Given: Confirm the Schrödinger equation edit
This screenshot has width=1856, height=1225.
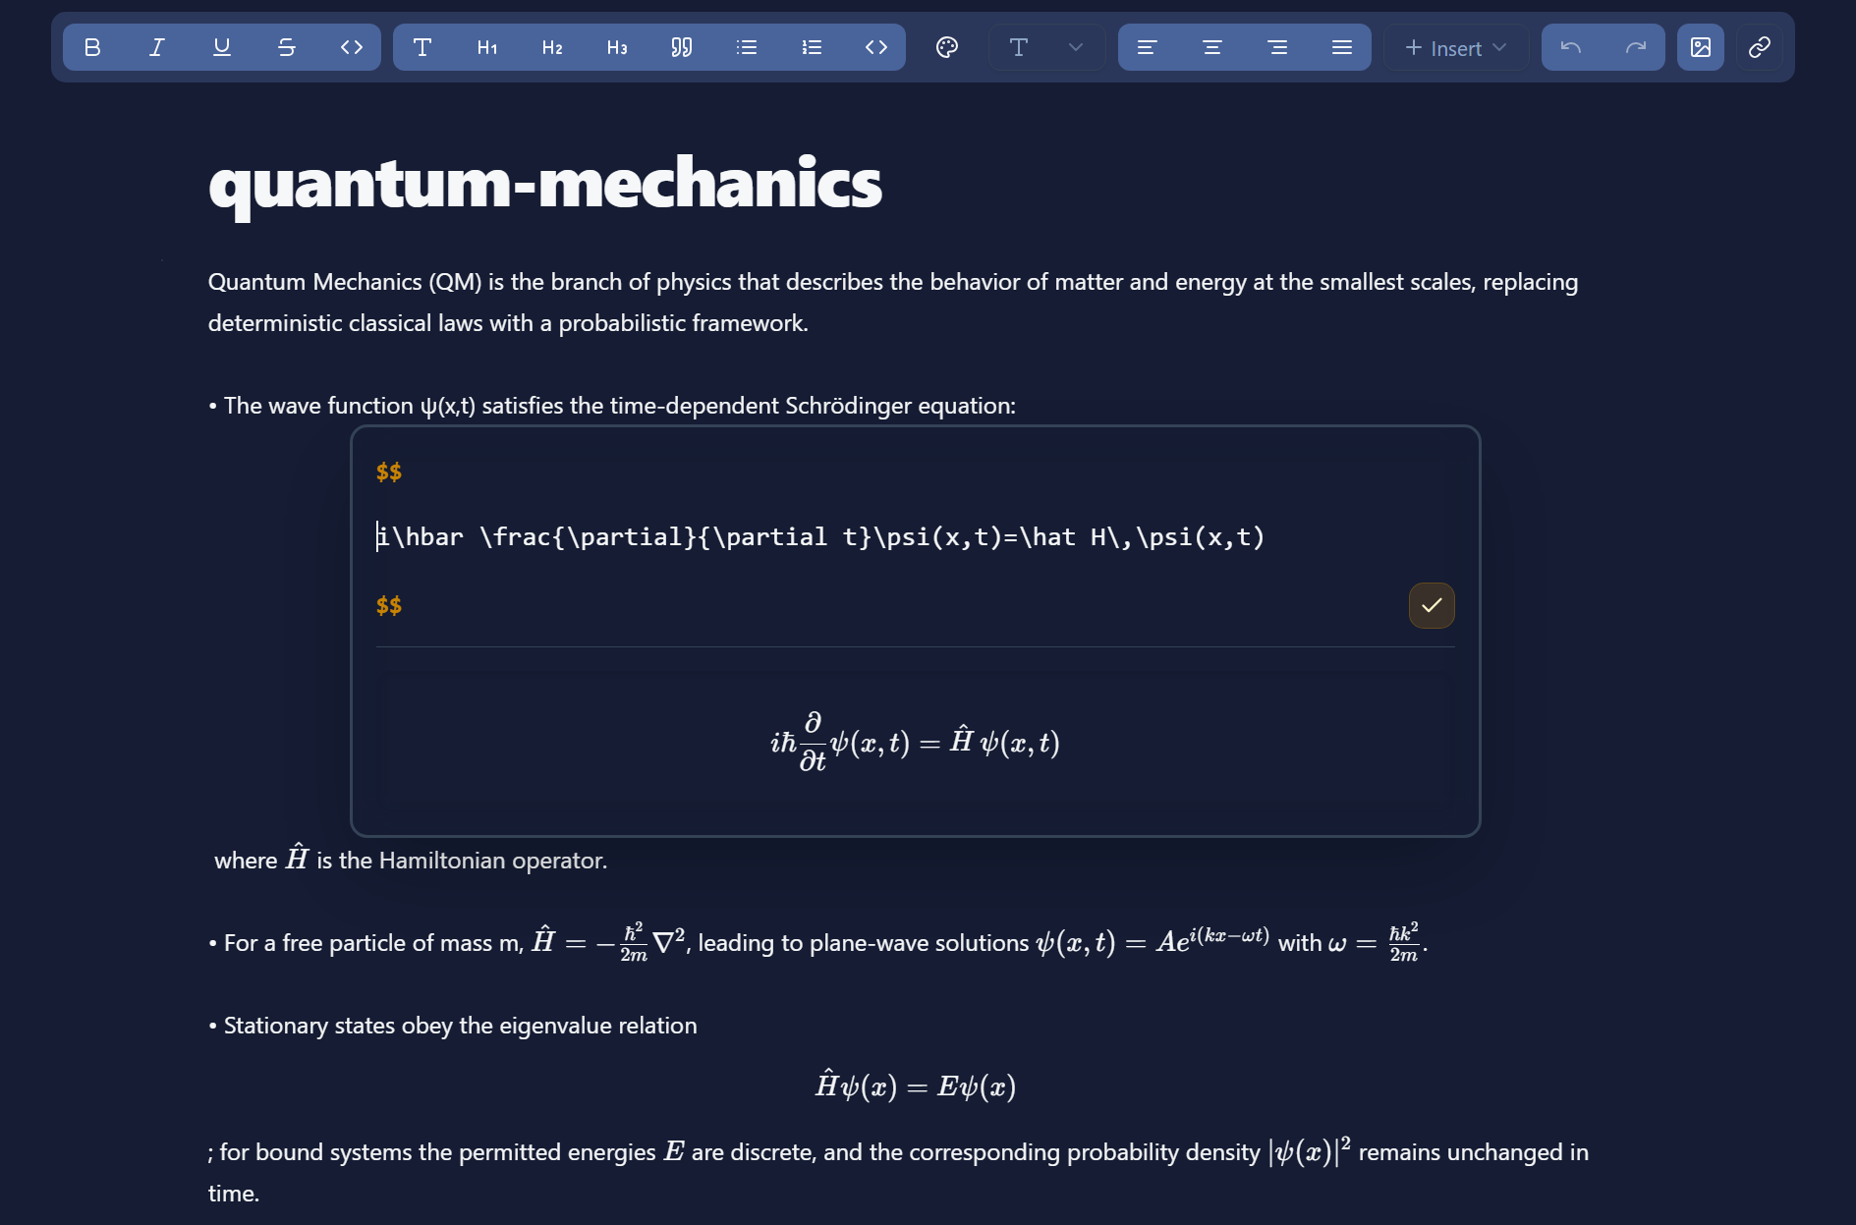Looking at the screenshot, I should click(1432, 605).
